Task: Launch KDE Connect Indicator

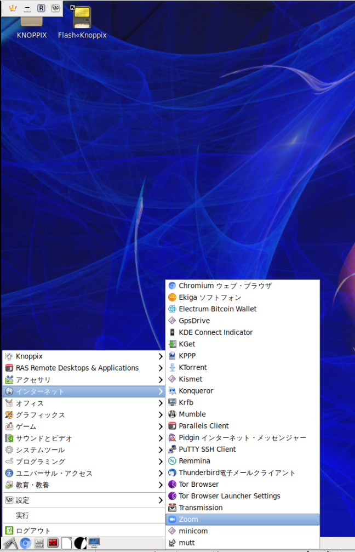Action: [242, 332]
